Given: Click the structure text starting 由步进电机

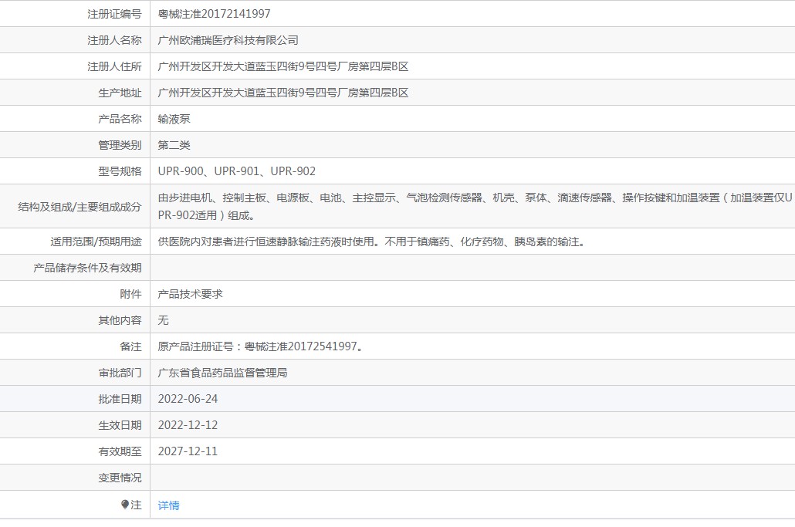Looking at the screenshot, I should point(475,207).
